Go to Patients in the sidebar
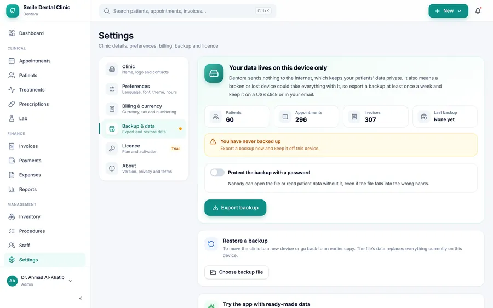The height and width of the screenshot is (308, 493). click(x=45, y=76)
